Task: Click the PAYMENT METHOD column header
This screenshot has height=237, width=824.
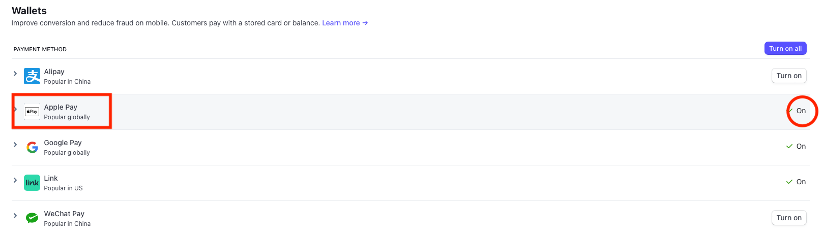Action: pyautogui.click(x=40, y=49)
